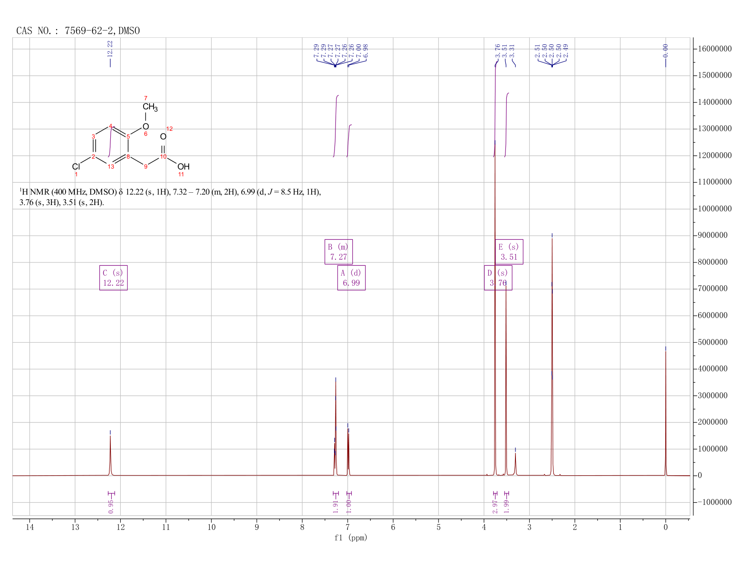The width and height of the screenshot is (752, 581).
Task: Select the 1.00 integral value label
Action: pos(349,506)
